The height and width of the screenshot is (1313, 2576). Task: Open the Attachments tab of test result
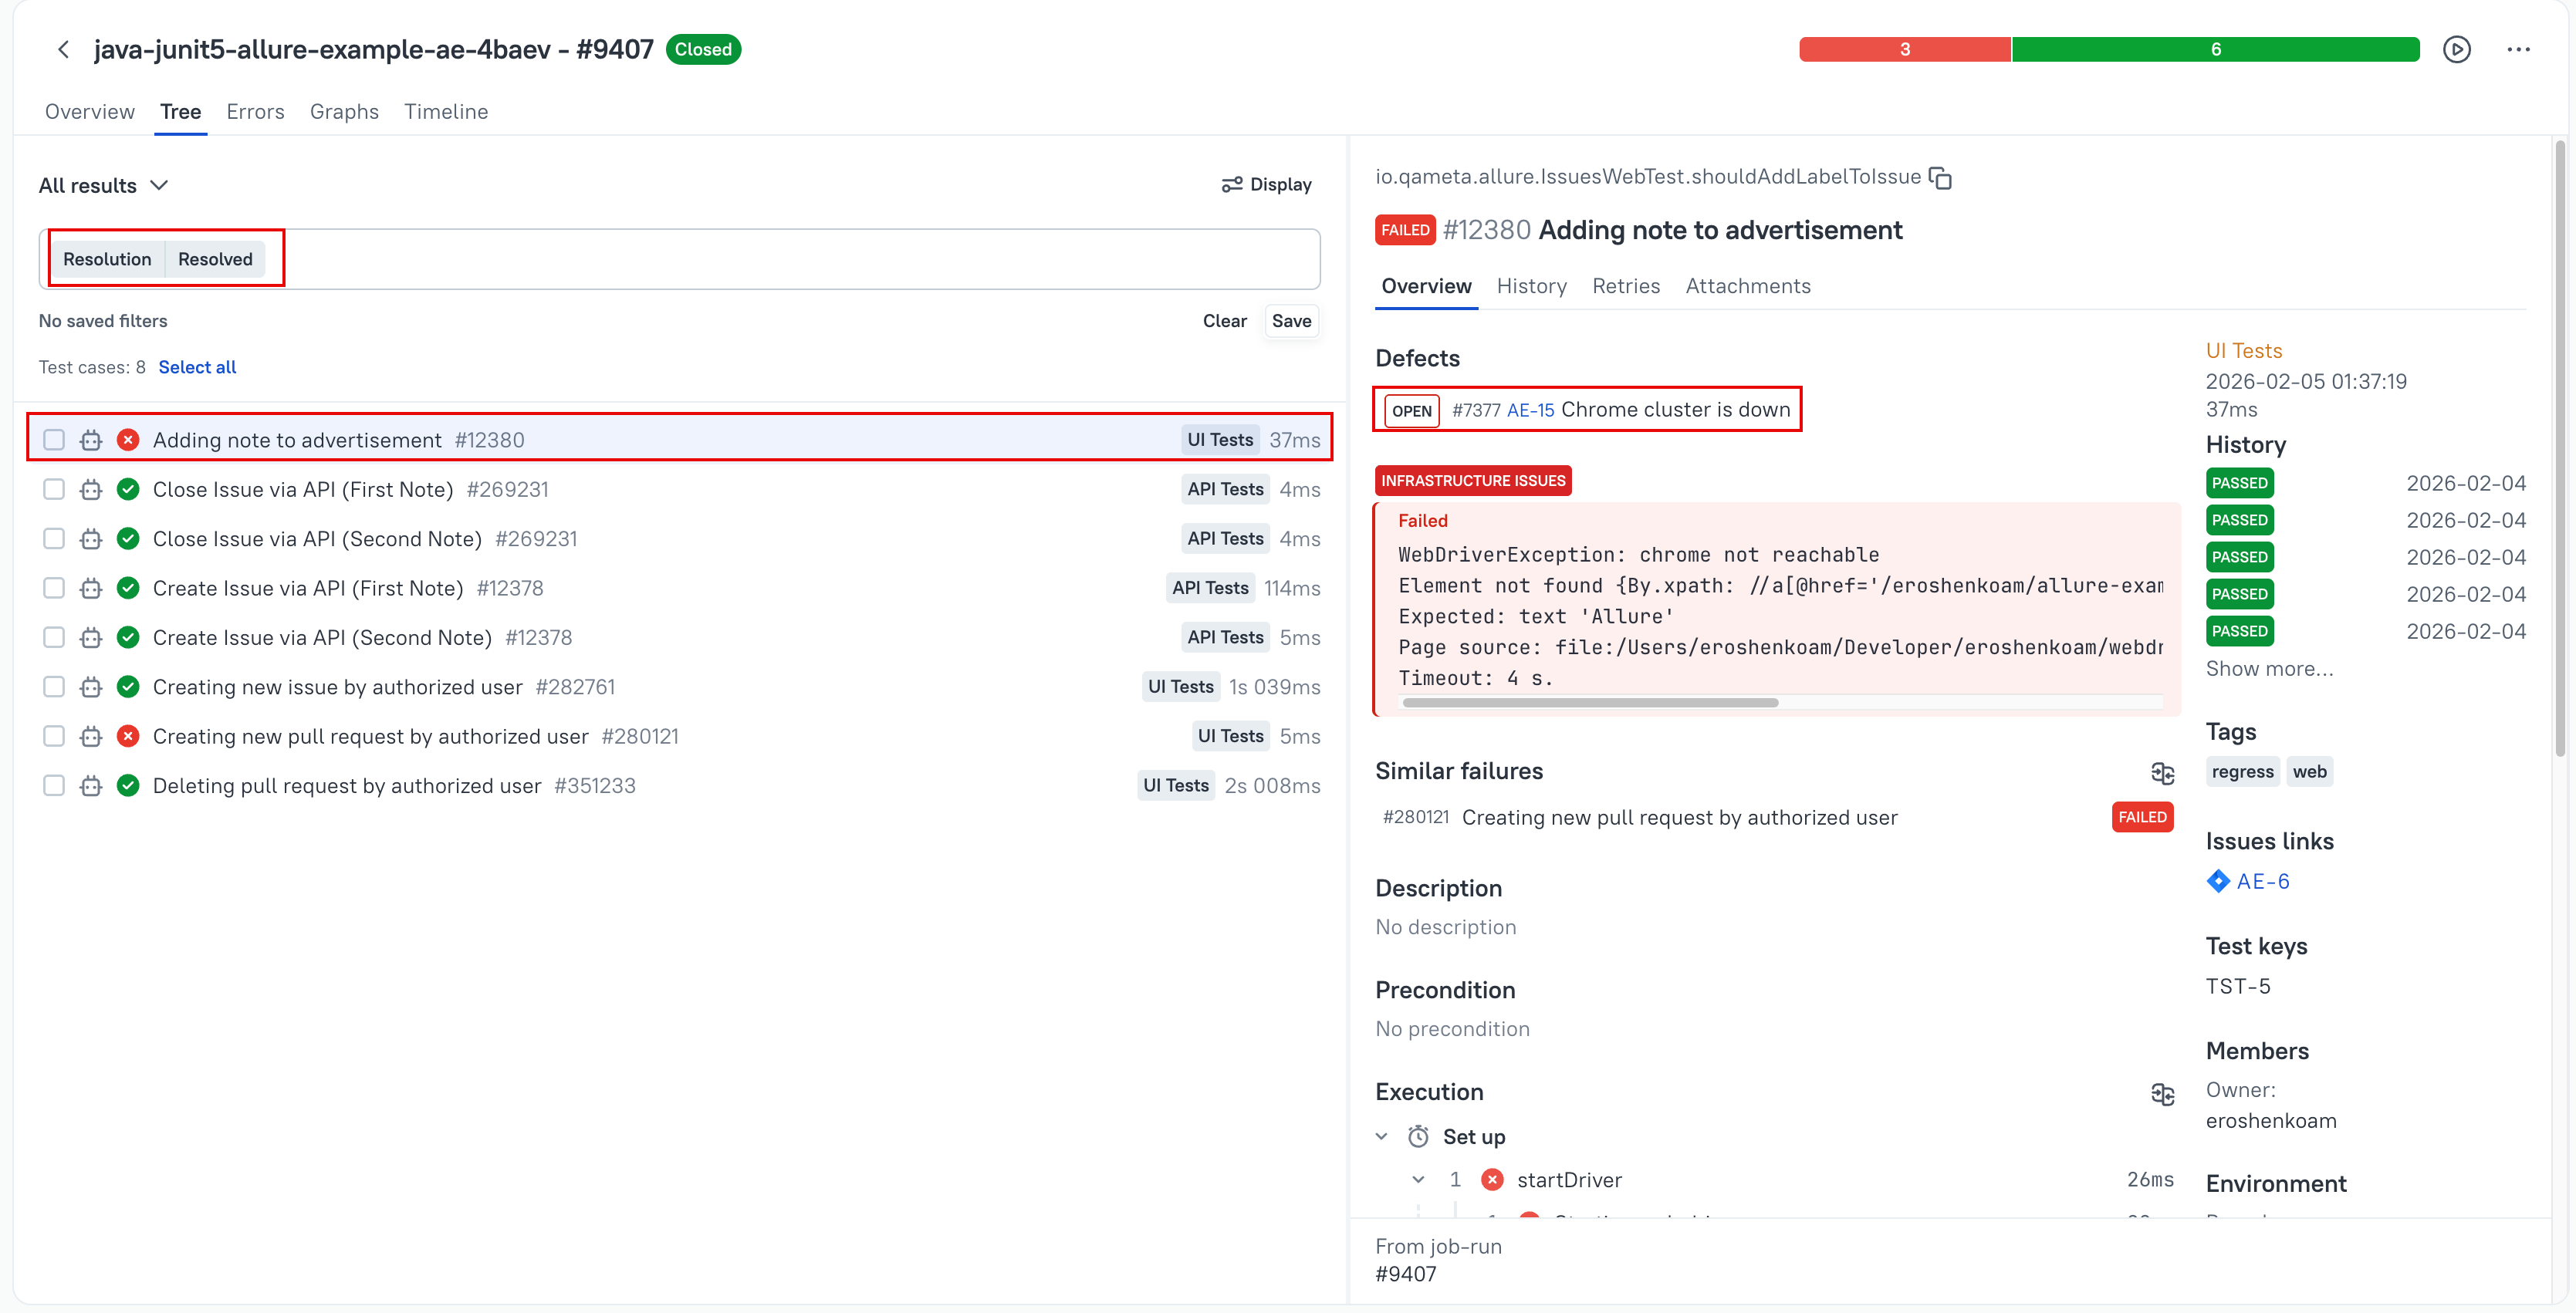[x=1747, y=286]
